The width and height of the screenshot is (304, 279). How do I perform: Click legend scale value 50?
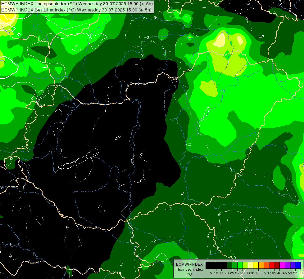pos(290,273)
